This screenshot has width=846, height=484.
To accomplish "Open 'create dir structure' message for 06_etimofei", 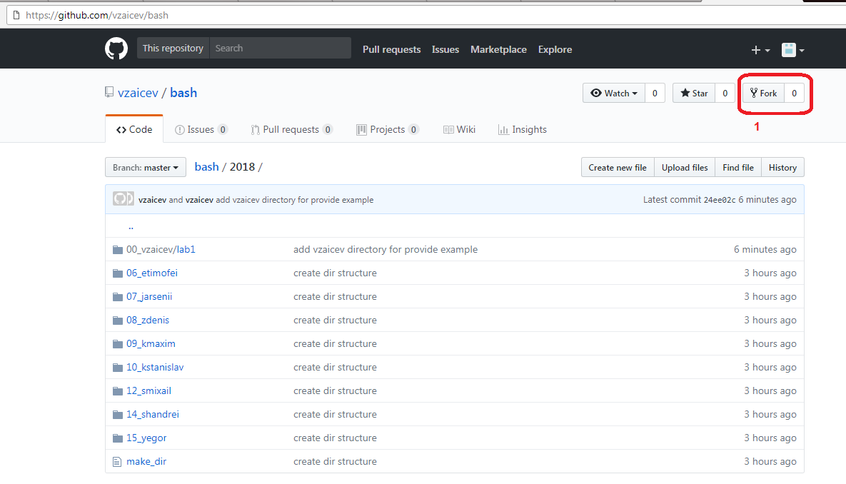I will (335, 273).
